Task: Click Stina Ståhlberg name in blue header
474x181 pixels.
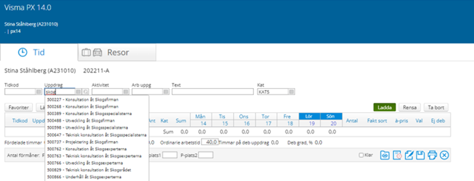Action: [x=31, y=24]
